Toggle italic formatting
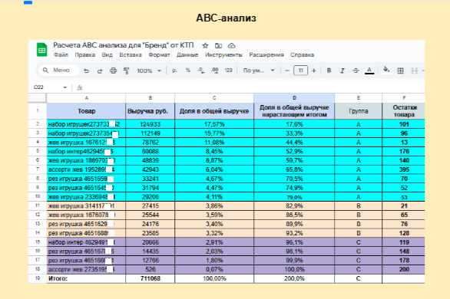The width and height of the screenshot is (450, 299). tap(342, 71)
